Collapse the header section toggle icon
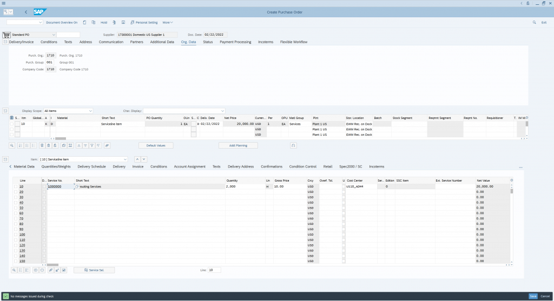This screenshot has height=301, width=554. tap(5, 42)
